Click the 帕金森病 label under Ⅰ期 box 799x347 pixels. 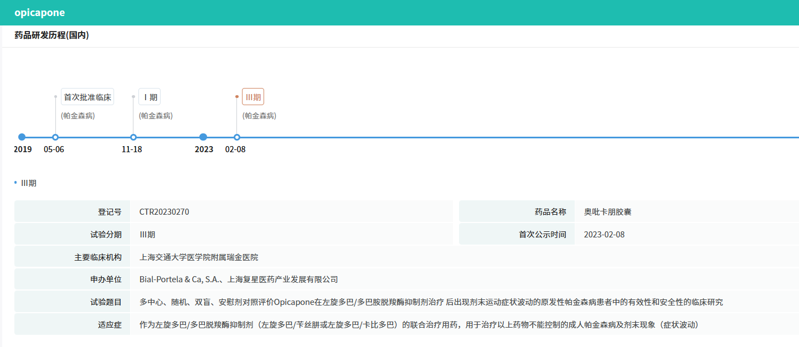coord(156,116)
